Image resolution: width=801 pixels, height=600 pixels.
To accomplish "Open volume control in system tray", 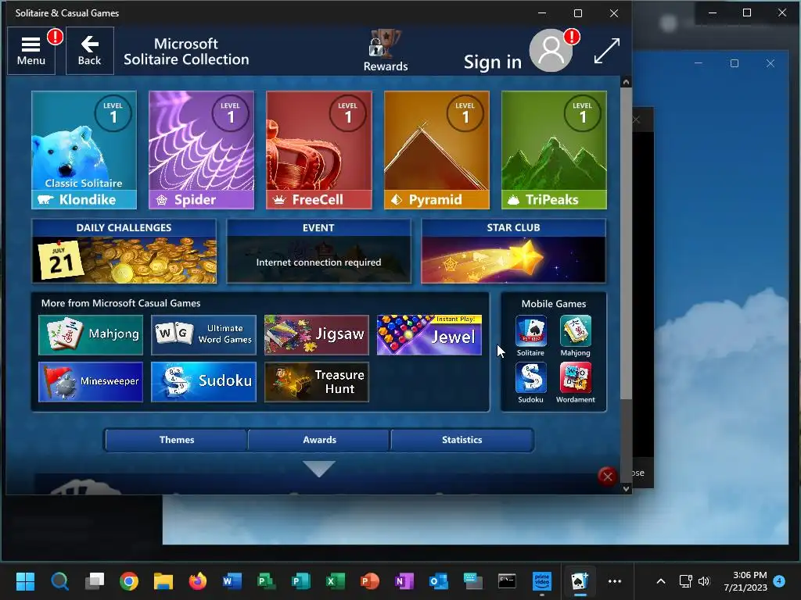I will pos(704,581).
